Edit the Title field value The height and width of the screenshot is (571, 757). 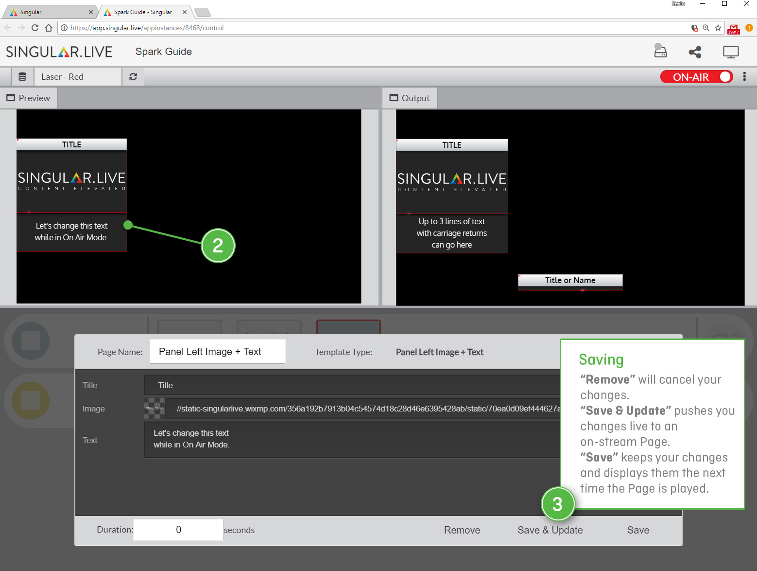click(352, 385)
